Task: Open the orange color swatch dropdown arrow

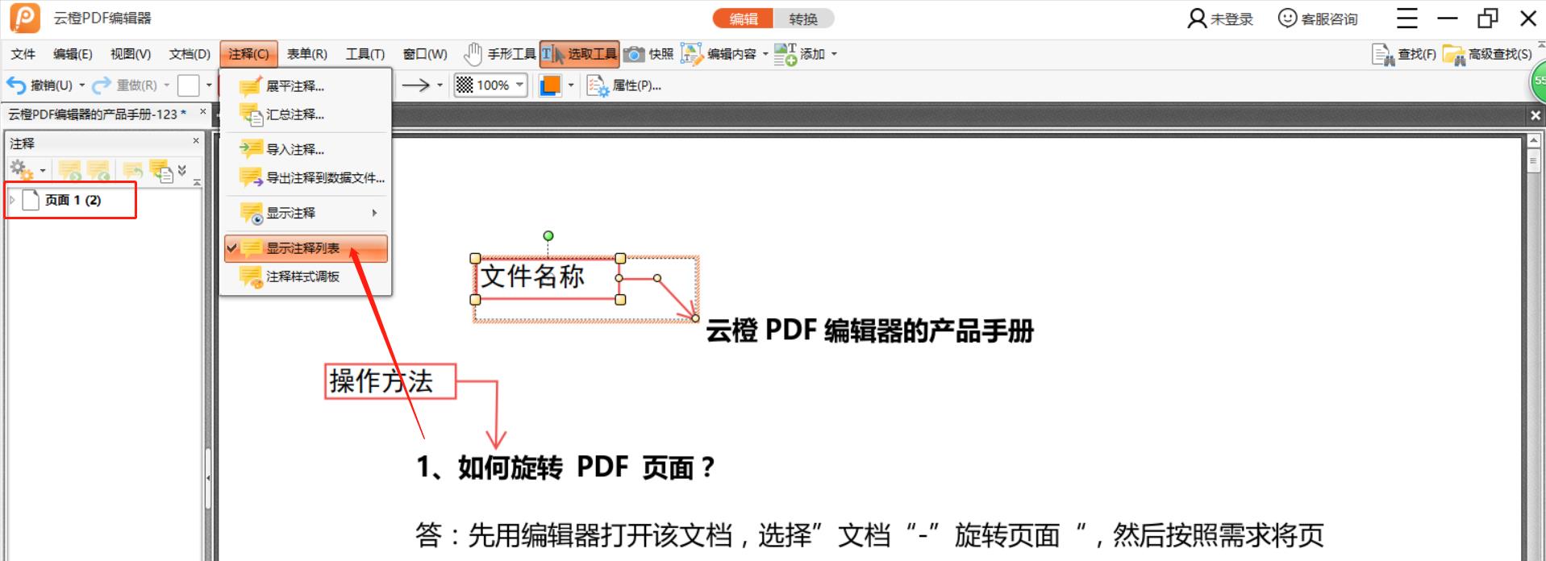Action: coord(571,85)
